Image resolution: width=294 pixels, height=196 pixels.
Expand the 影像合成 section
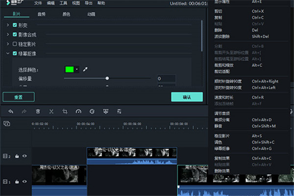pyautogui.click(x=7, y=34)
